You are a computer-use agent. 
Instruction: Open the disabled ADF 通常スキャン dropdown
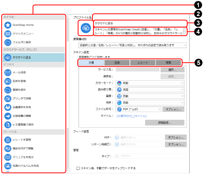(x=138, y=137)
